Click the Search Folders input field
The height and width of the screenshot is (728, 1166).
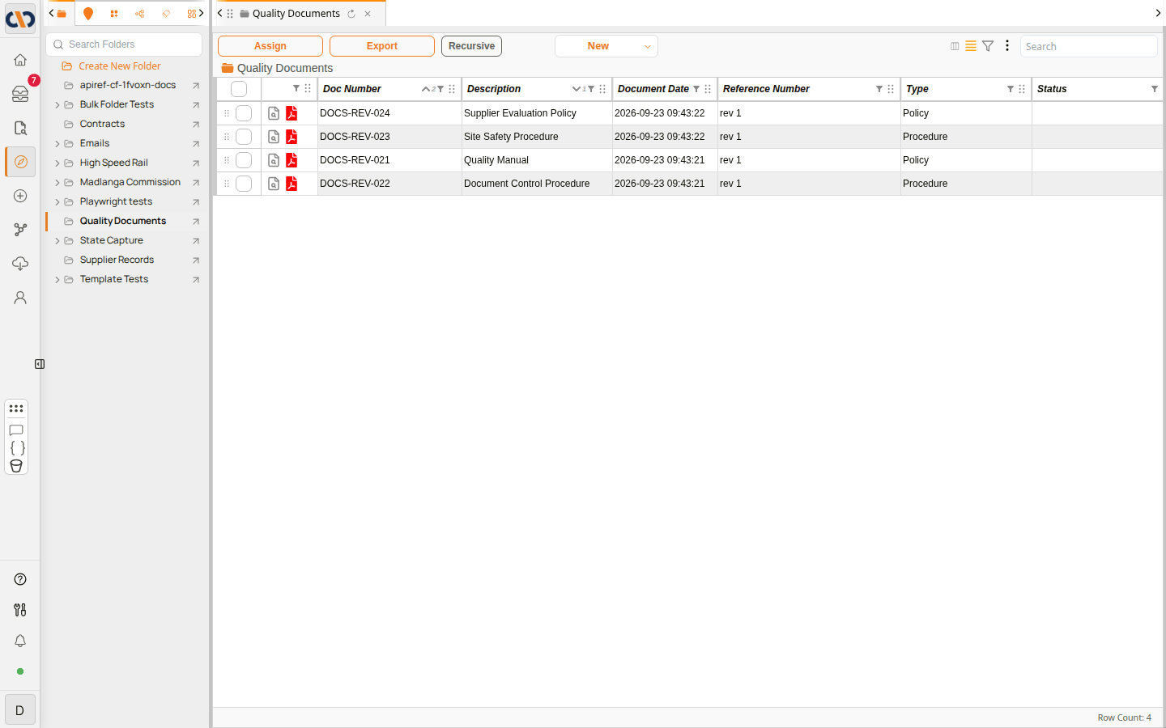[125, 44]
